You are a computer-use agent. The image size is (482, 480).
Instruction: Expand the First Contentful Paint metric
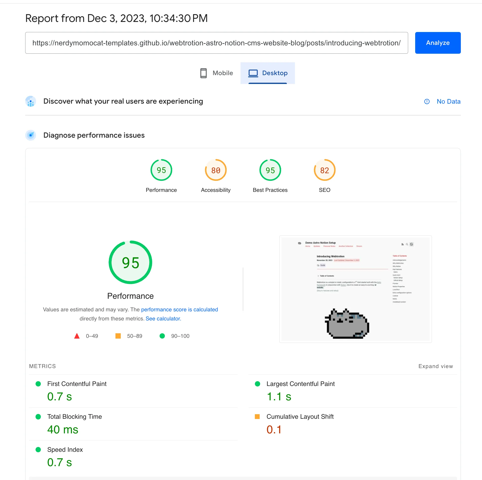tap(77, 384)
